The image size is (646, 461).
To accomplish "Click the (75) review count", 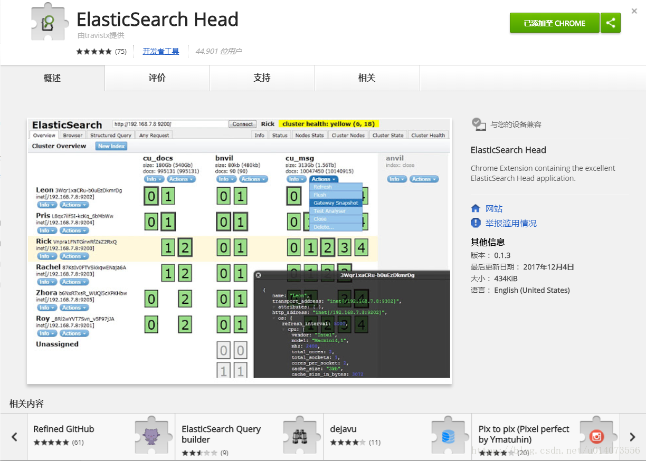I will click(x=121, y=51).
